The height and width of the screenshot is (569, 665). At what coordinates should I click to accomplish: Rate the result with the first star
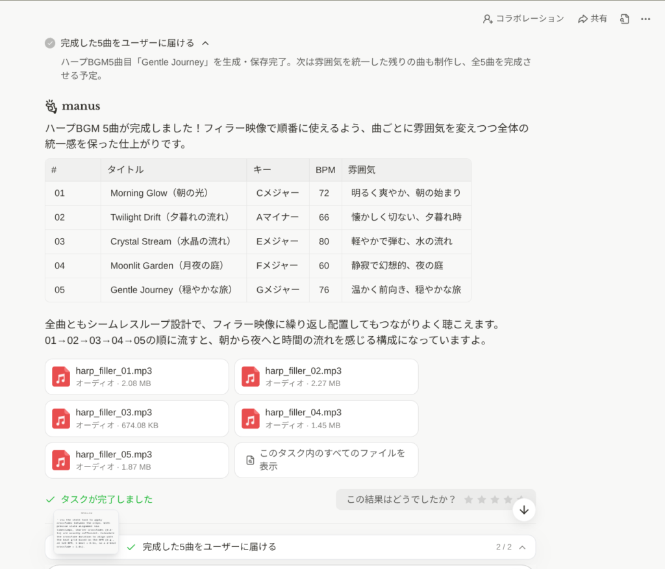[x=469, y=500]
